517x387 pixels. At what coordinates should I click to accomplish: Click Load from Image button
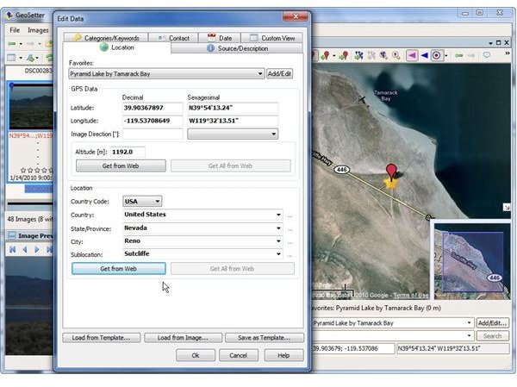[x=183, y=338]
